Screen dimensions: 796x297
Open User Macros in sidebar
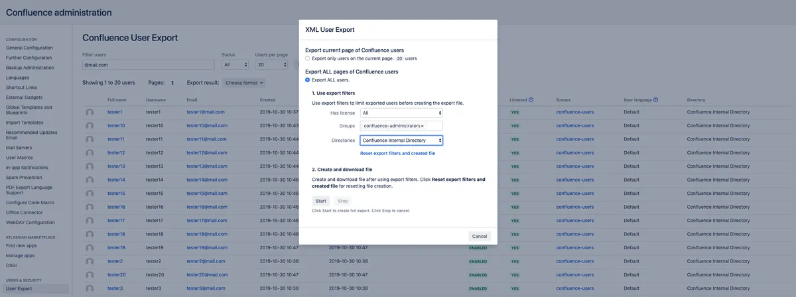(x=19, y=158)
